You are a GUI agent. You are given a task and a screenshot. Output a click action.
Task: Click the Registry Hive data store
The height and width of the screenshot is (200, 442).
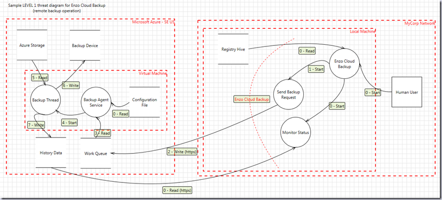233,49
